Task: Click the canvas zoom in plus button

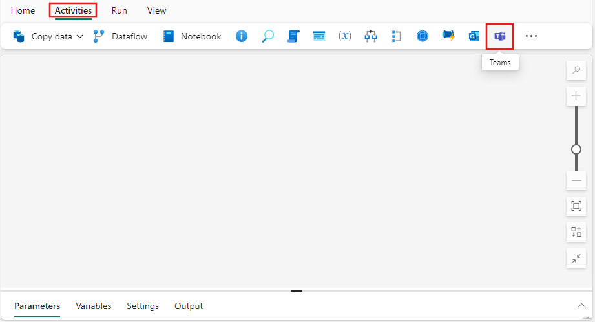Action: click(576, 96)
